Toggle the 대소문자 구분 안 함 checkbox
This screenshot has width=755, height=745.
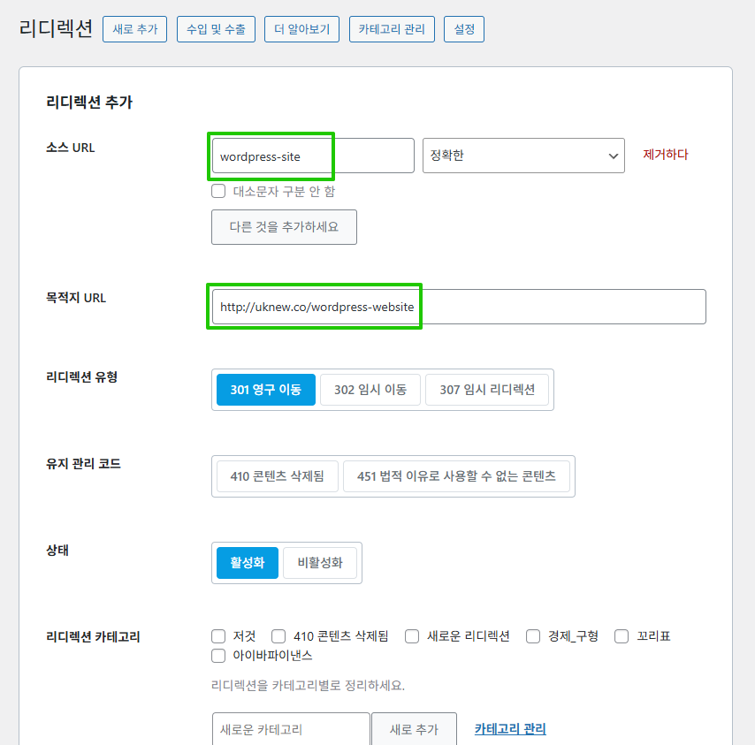[x=218, y=191]
